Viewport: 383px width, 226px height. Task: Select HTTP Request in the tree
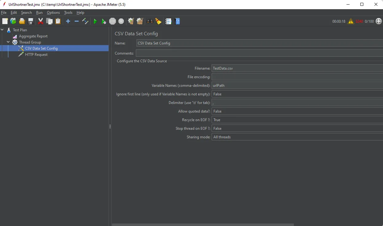click(36, 55)
